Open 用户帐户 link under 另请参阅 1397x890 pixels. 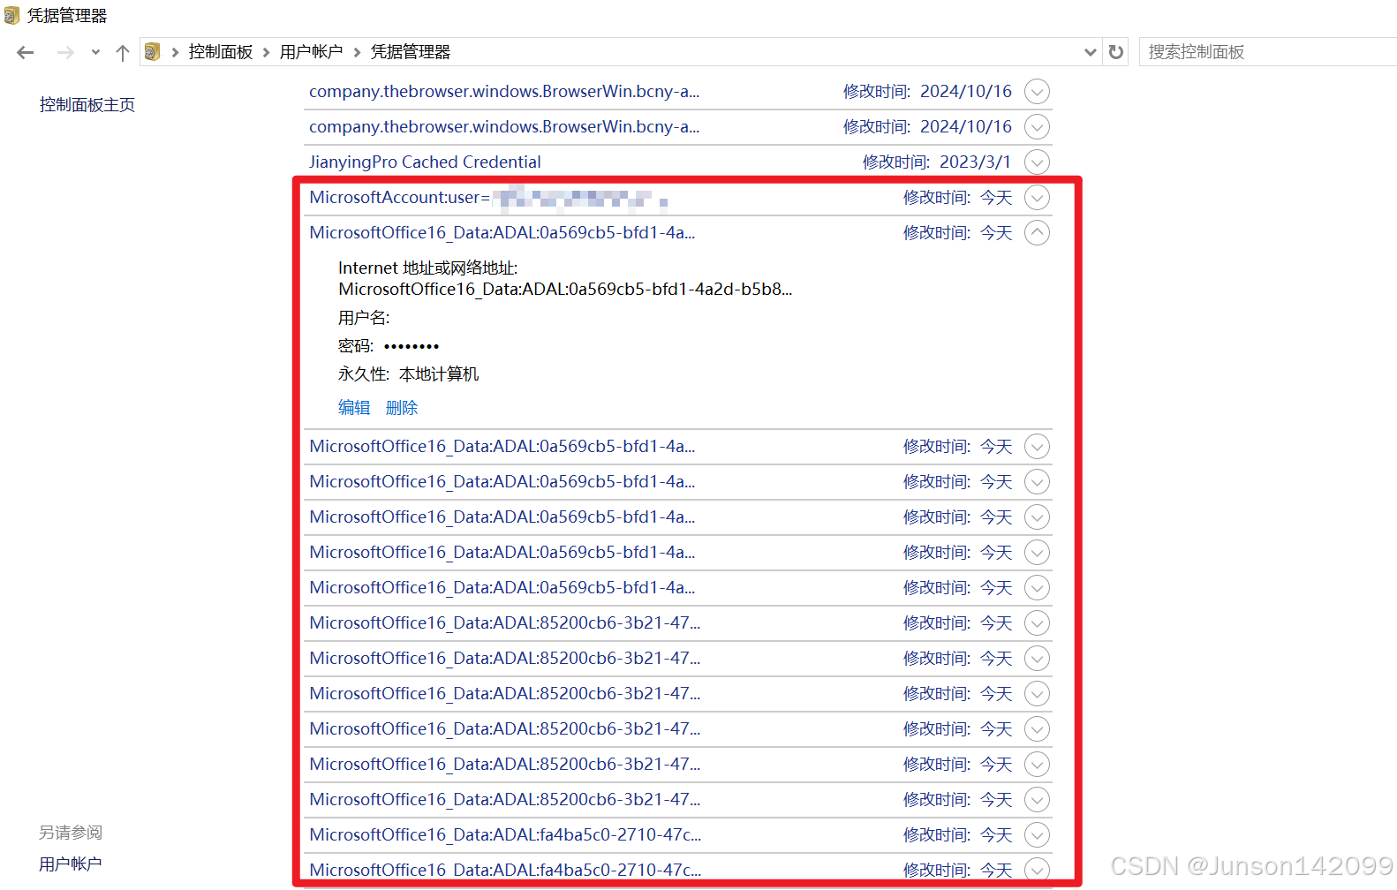click(x=71, y=864)
